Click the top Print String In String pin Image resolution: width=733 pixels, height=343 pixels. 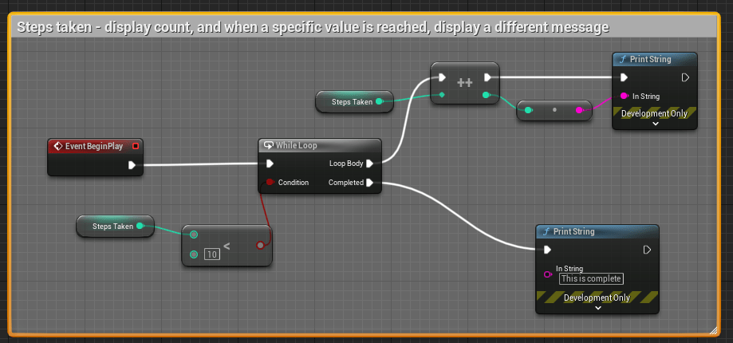pyautogui.click(x=624, y=96)
